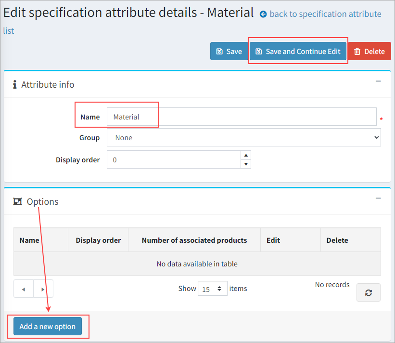
Task: Open back to specification attribute list link
Action: pos(325,14)
